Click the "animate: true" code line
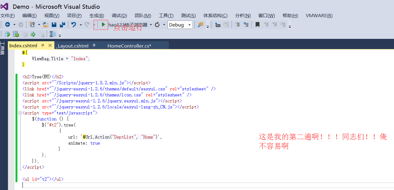Screen dimensions: 394x190 coord(84,143)
